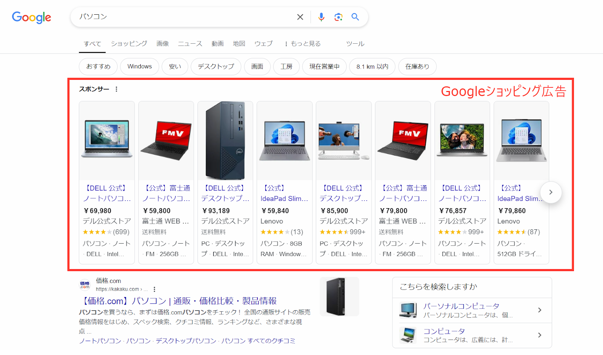Image resolution: width=603 pixels, height=355 pixels.
Task: Click the ¥59,840 IdeaPad Slim title link
Action: pyautogui.click(x=284, y=193)
